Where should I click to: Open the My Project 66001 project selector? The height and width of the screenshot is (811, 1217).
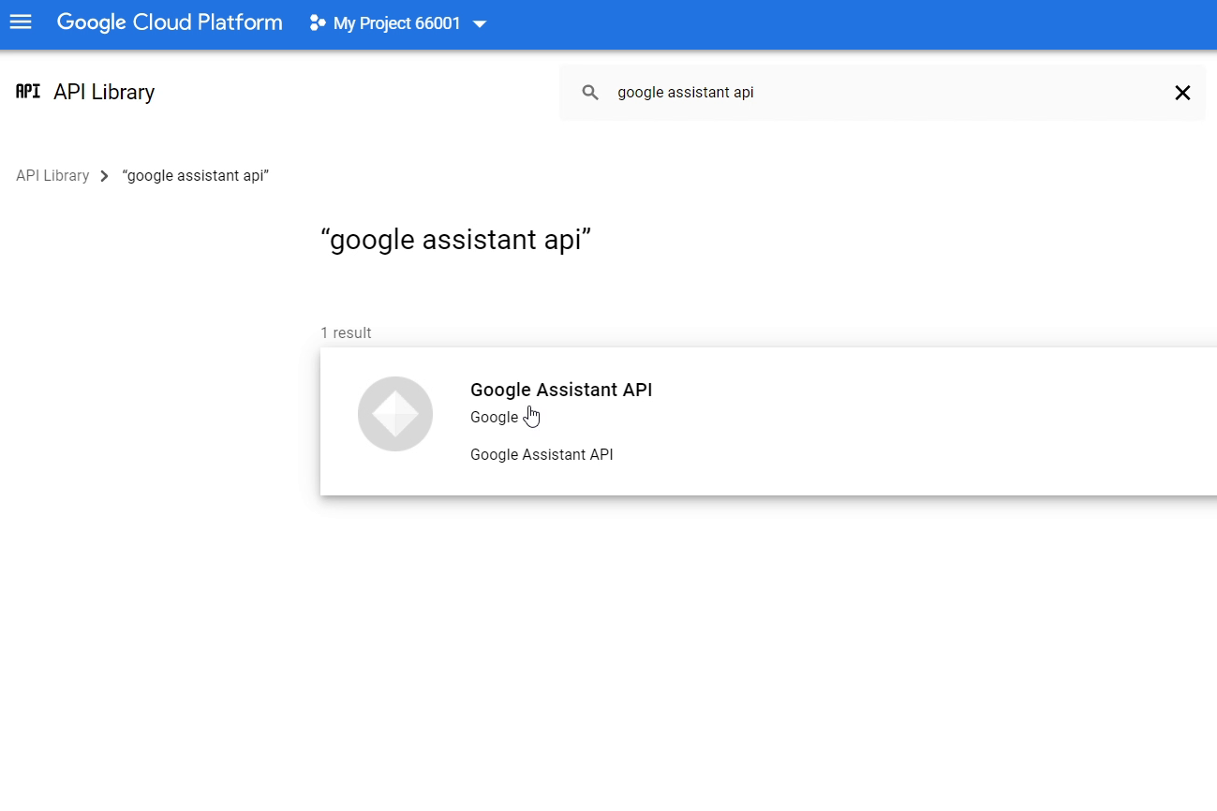[397, 23]
